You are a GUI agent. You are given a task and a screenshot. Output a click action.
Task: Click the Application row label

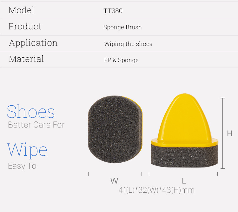[33, 43]
